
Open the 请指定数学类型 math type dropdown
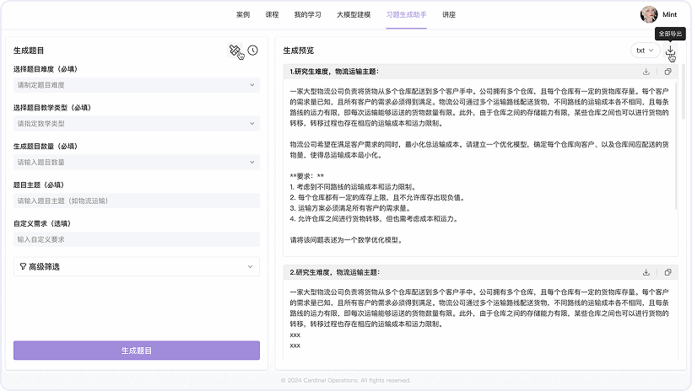(x=137, y=123)
